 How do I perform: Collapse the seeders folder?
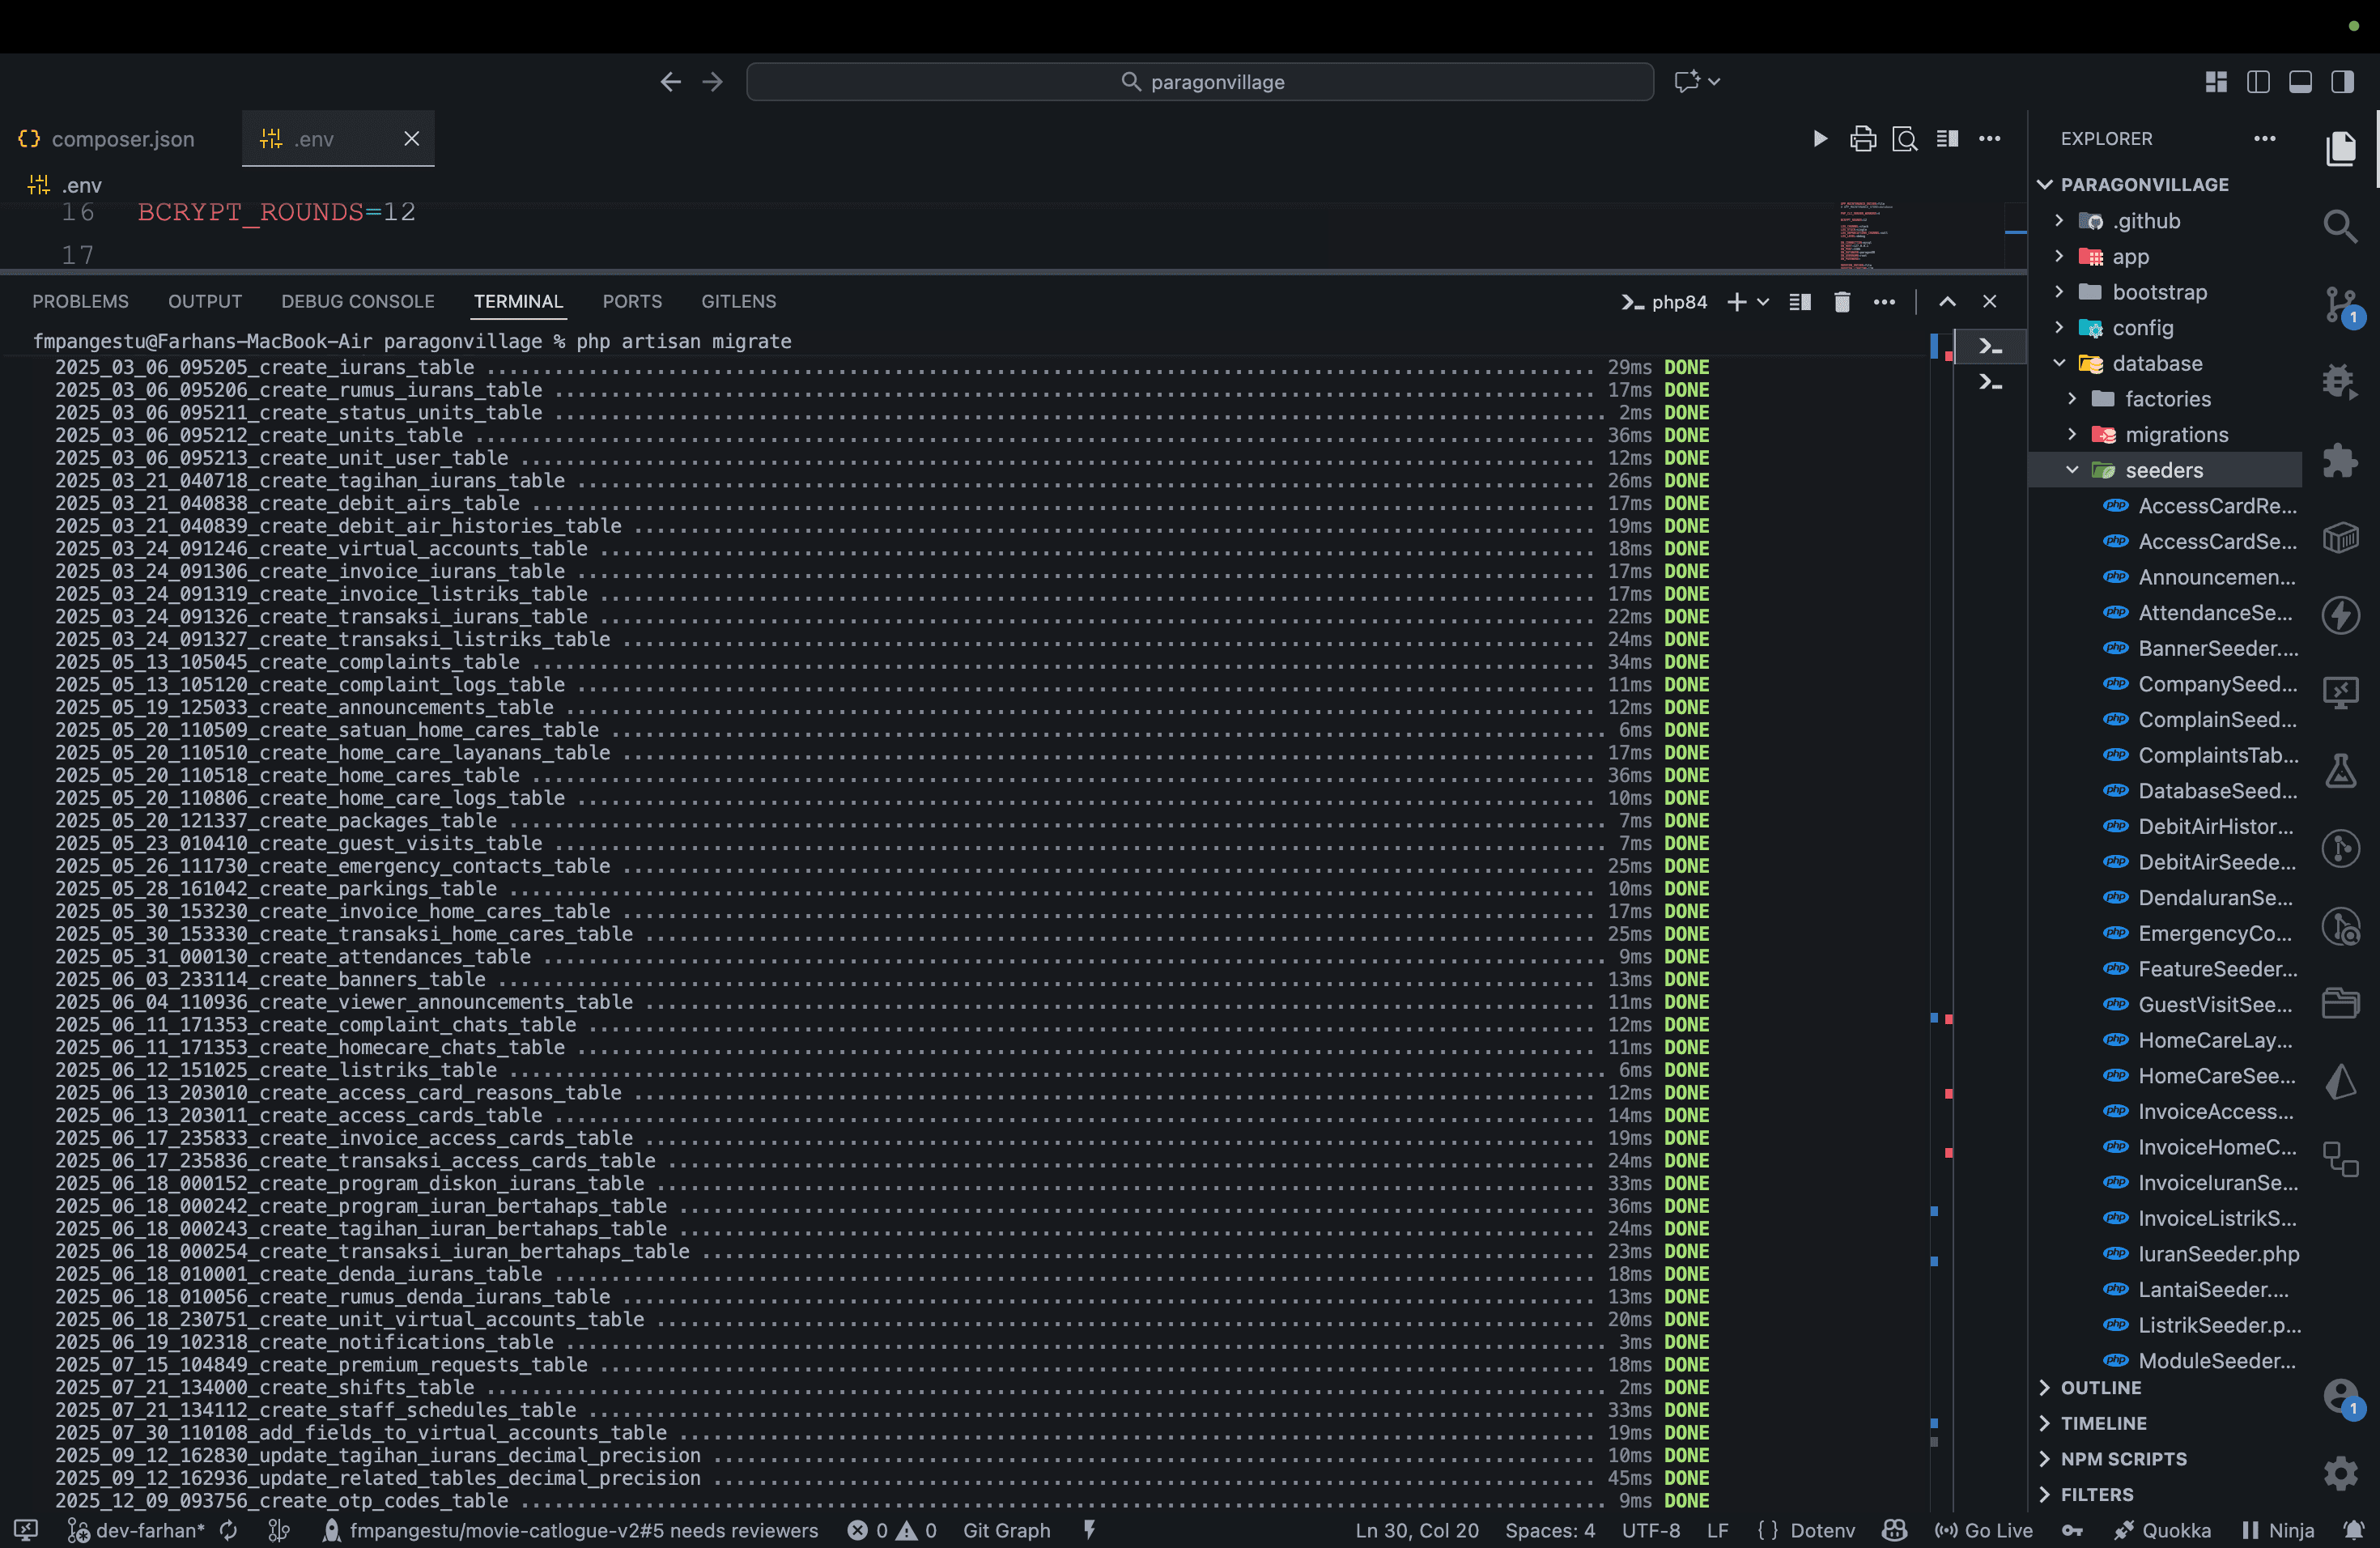pos(2163,470)
